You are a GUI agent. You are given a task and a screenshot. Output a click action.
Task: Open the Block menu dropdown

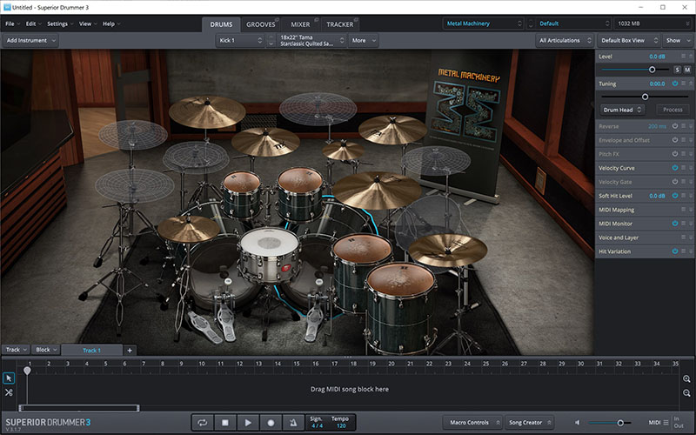tap(47, 350)
